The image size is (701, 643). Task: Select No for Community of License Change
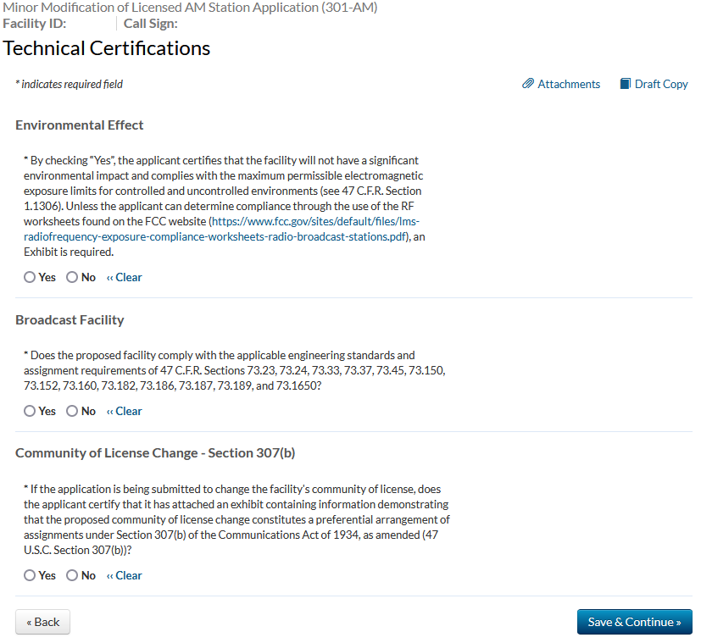[72, 575]
